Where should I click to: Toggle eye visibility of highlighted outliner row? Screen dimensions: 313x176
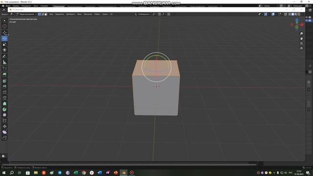coord(307,21)
